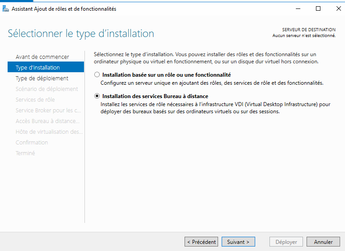The height and width of the screenshot is (251, 345).
Task: Minimize the wizard window
Action: (298, 8)
